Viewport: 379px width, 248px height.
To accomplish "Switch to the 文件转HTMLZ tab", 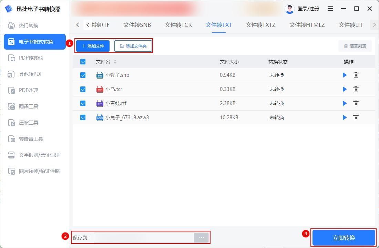I will tap(307, 25).
